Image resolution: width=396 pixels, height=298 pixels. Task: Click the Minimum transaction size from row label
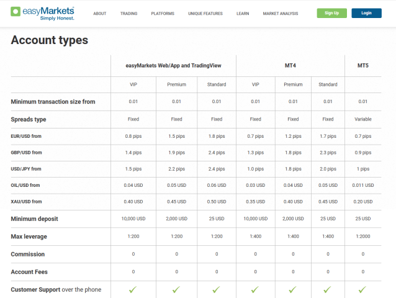coord(53,102)
